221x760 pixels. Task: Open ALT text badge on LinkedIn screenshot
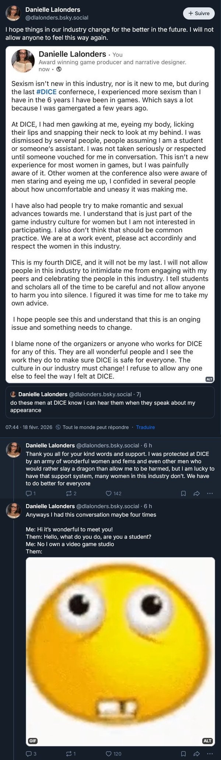pyautogui.click(x=209, y=379)
